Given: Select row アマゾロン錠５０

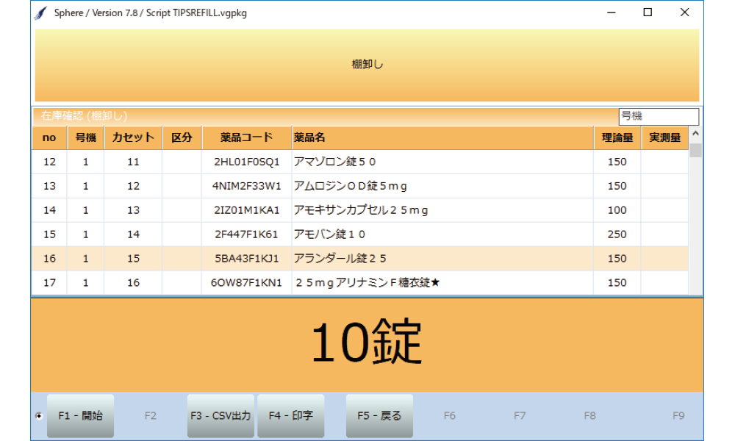Looking at the screenshot, I should pos(360,162).
